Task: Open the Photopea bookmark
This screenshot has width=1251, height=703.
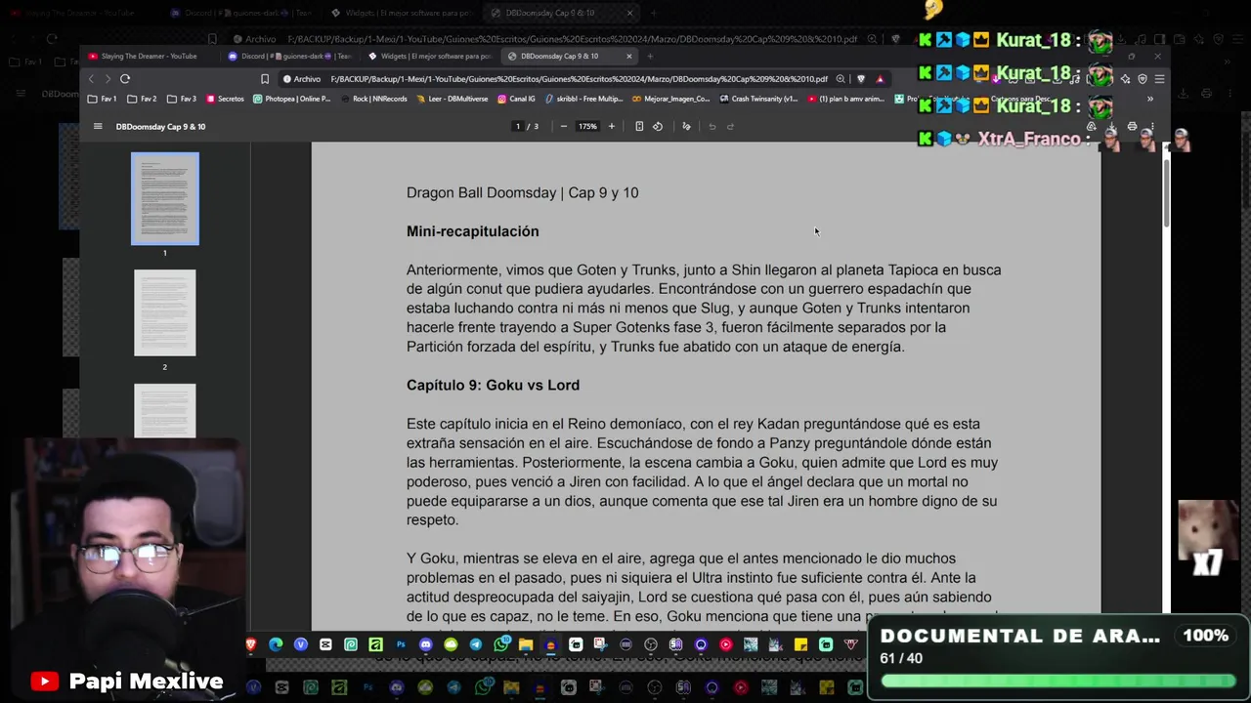Action: (291, 99)
